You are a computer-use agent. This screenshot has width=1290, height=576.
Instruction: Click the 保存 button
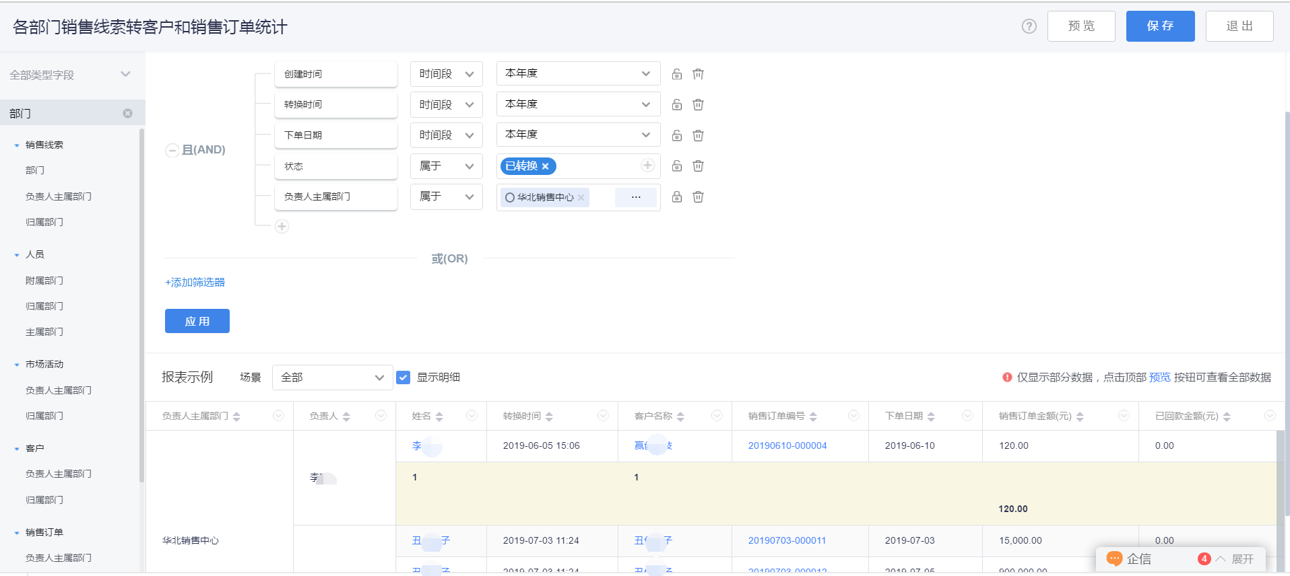(x=1160, y=26)
